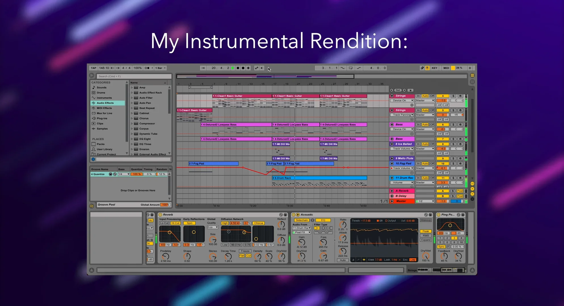Click the browser Preview button beside search
The image size is (564, 306).
92,75
